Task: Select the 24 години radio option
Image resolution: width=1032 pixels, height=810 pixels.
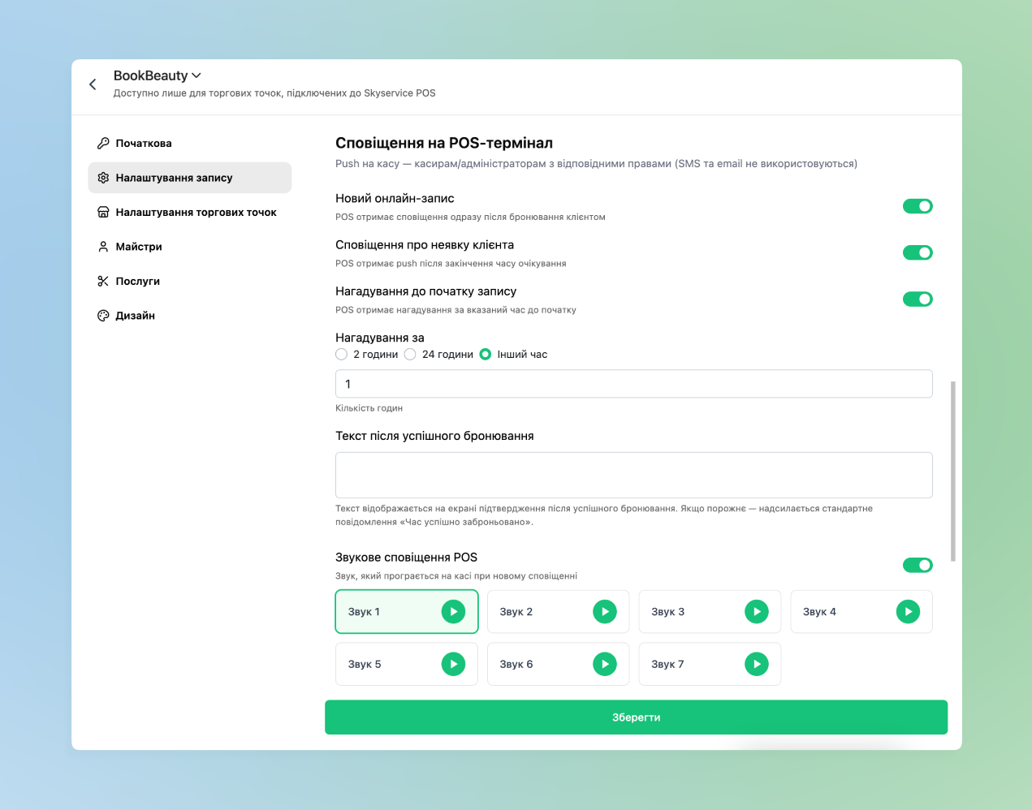Action: [x=410, y=354]
